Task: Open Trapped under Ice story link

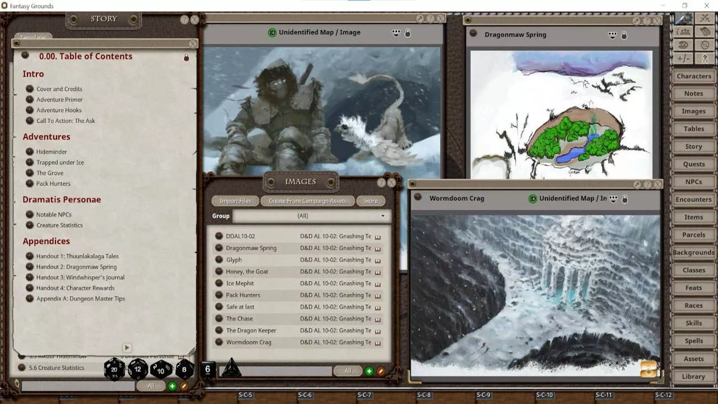Action: (x=60, y=162)
